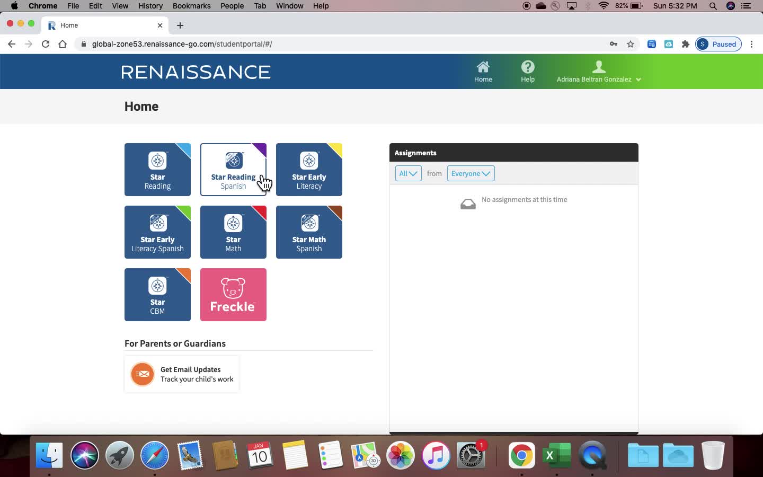Click the Renaissance logo

pyautogui.click(x=196, y=72)
